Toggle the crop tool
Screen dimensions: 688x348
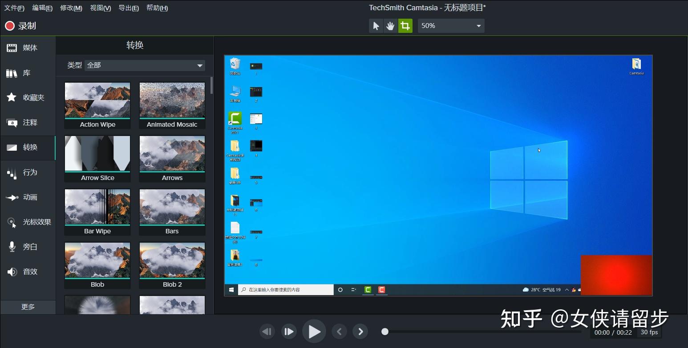405,26
